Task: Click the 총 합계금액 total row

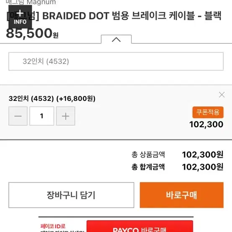Action: (x=178, y=167)
